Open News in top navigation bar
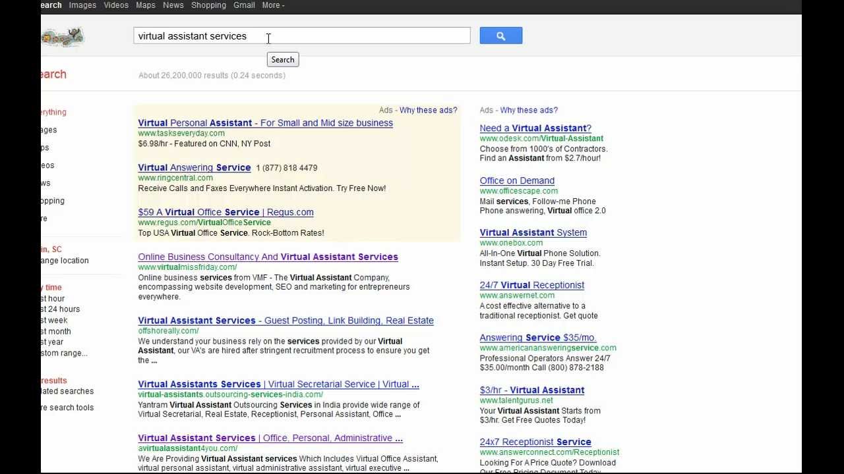 (x=173, y=5)
